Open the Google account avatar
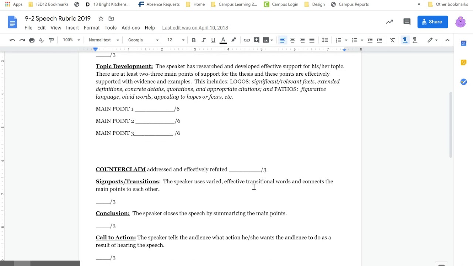473x266 pixels. point(460,22)
